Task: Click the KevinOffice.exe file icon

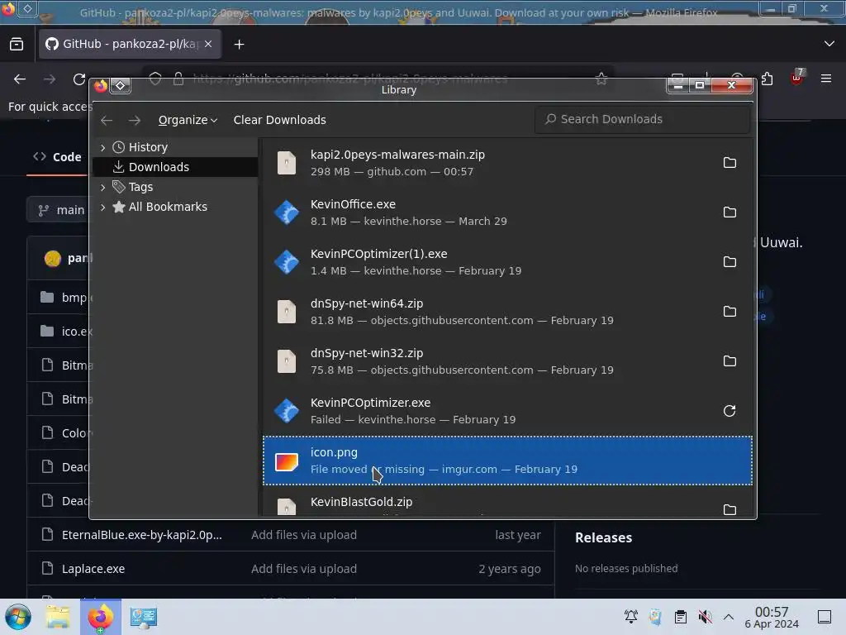Action: click(x=287, y=212)
